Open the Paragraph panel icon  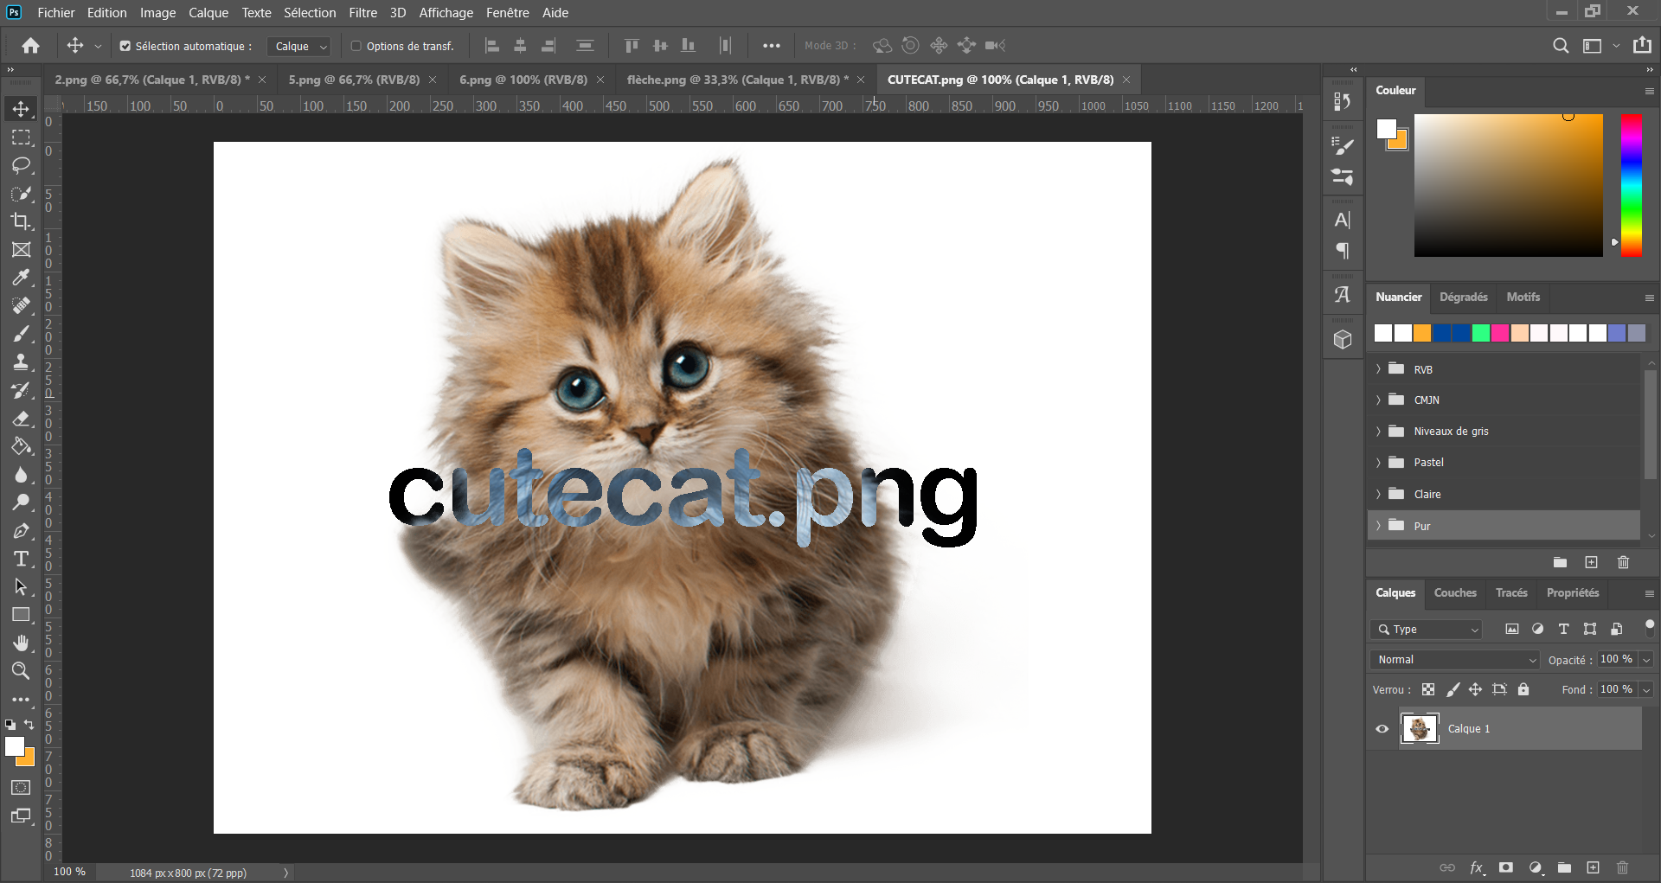coord(1343,251)
